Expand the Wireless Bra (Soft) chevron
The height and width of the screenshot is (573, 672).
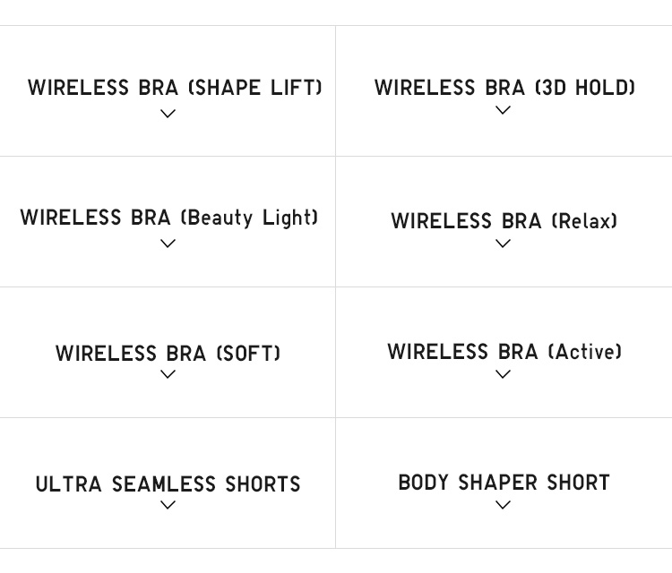[168, 374]
